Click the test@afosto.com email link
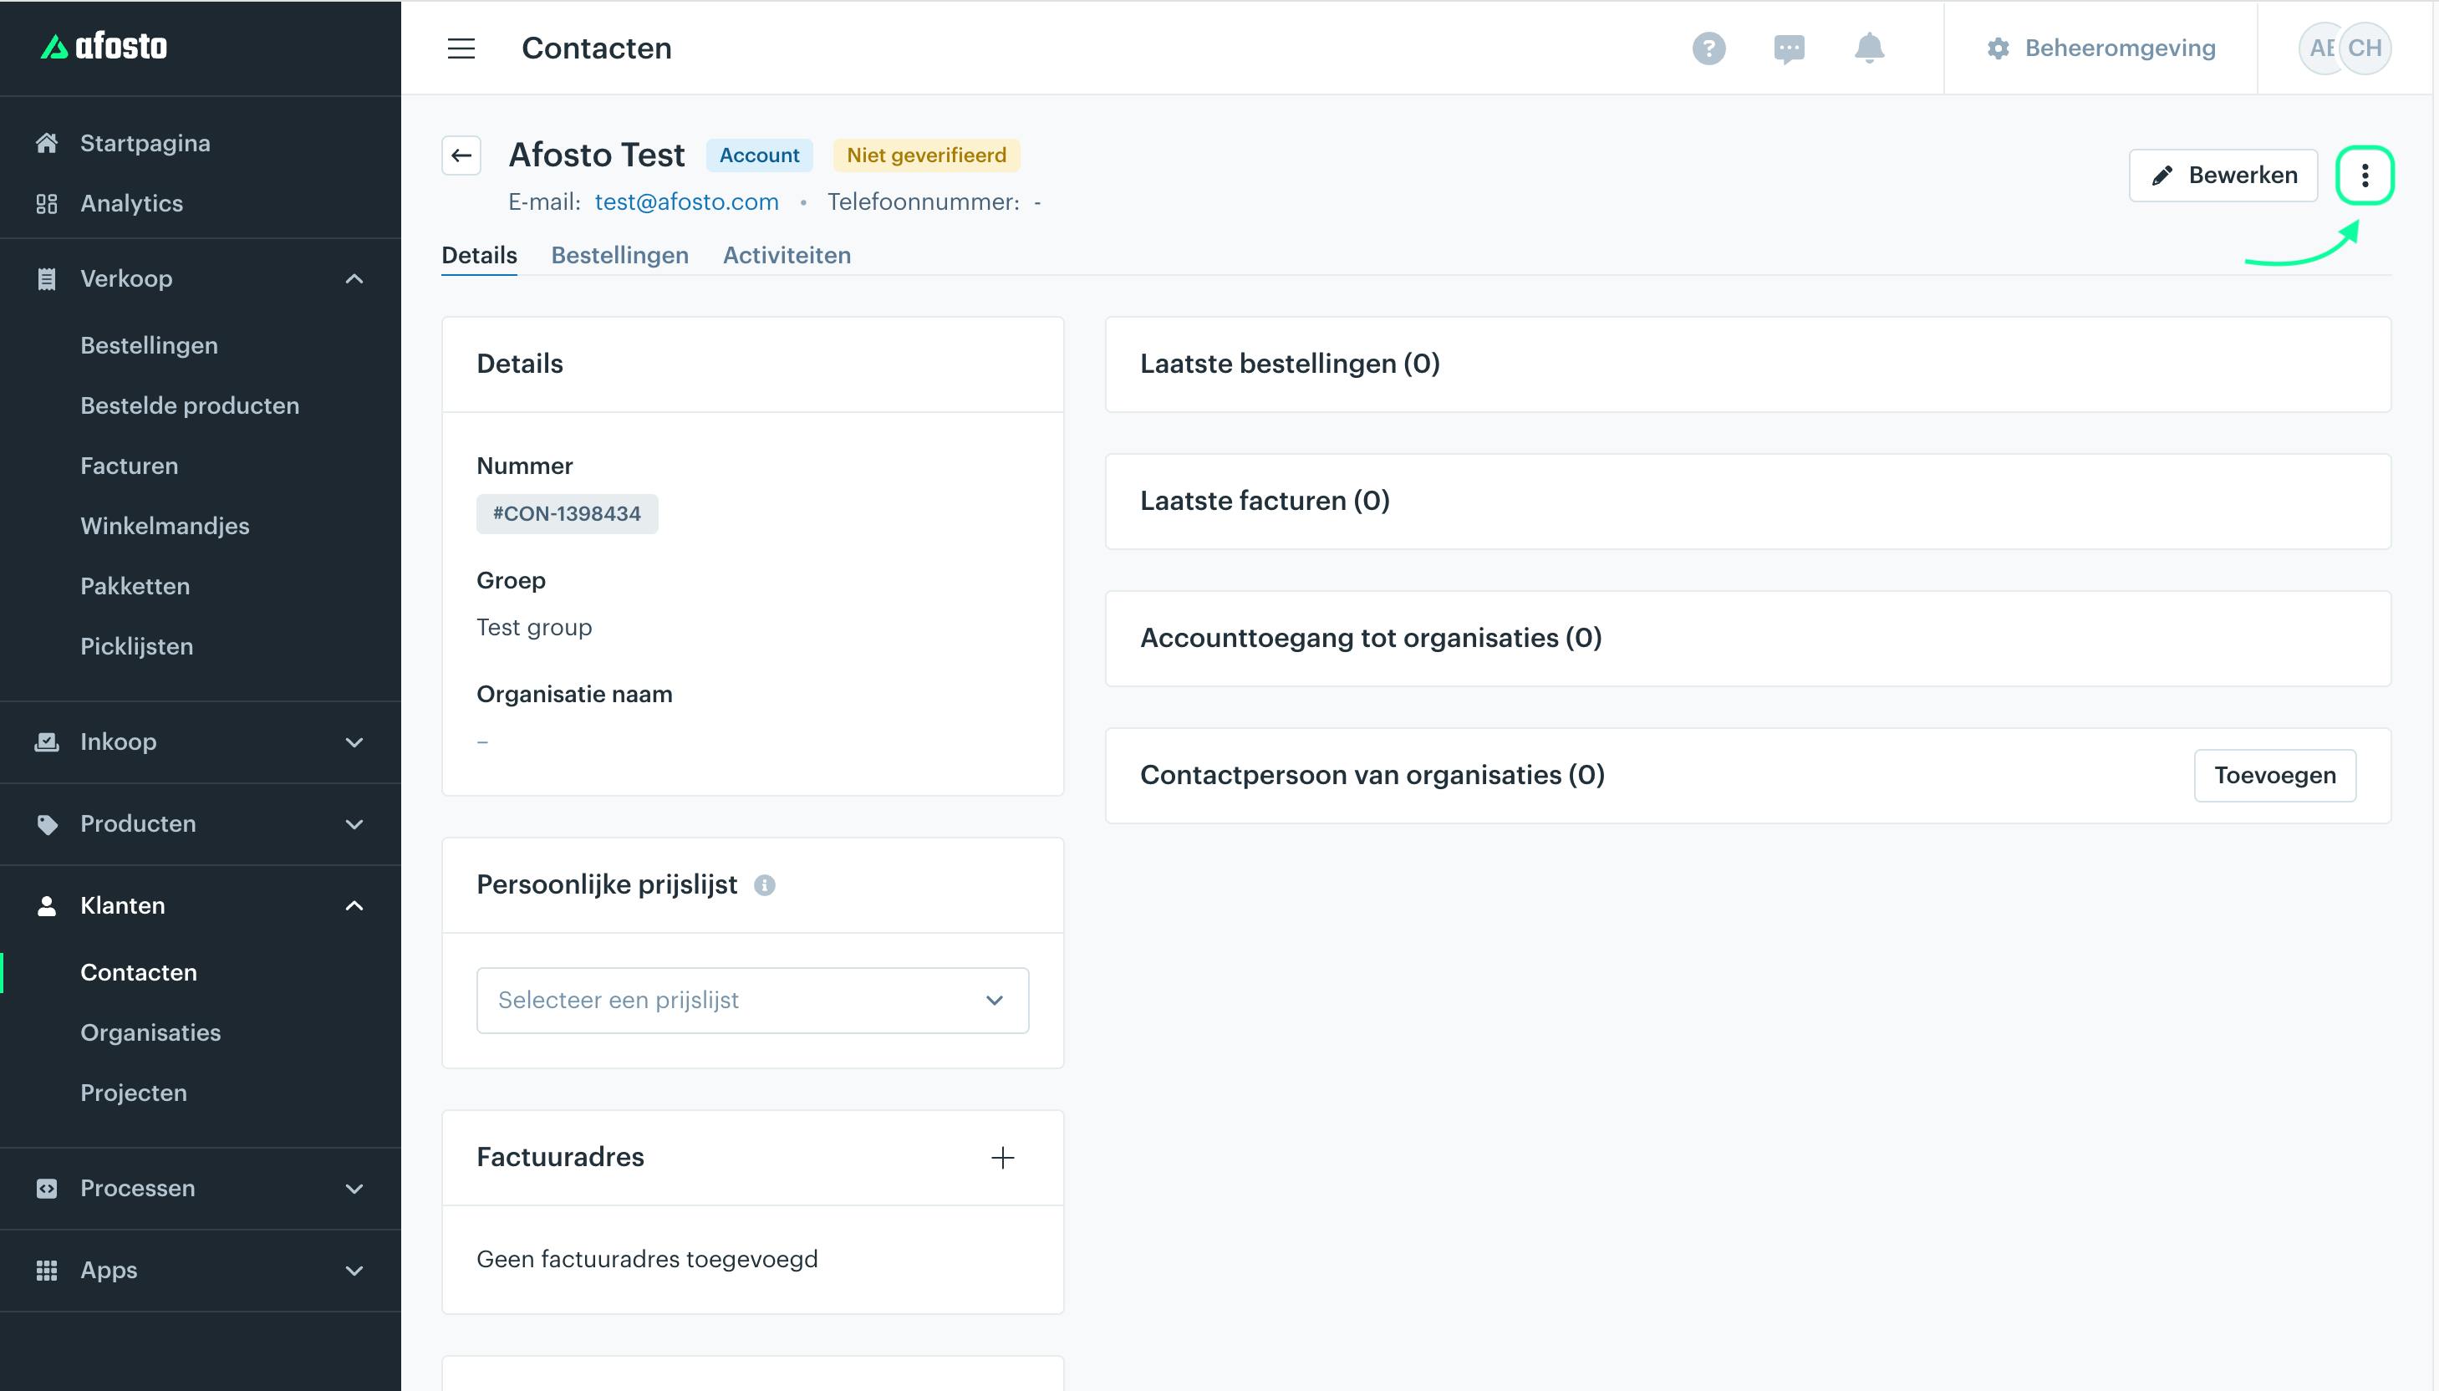 686,202
